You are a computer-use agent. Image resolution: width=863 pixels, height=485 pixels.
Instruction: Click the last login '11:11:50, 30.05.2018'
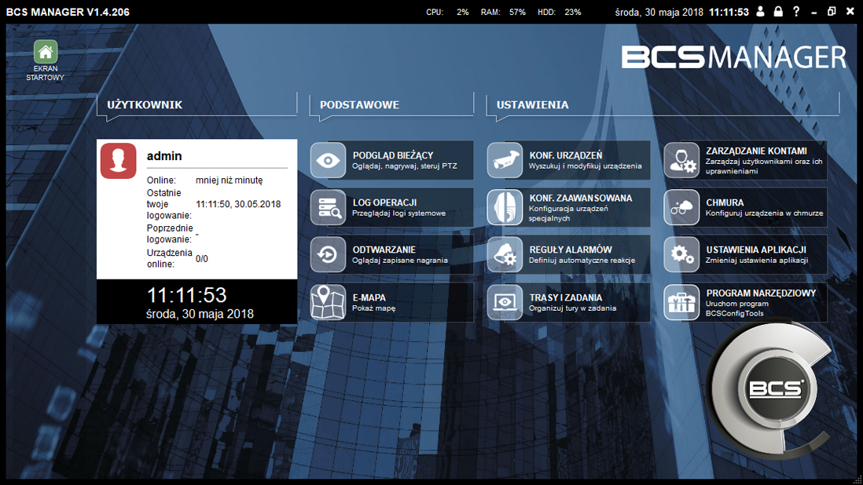pyautogui.click(x=238, y=204)
